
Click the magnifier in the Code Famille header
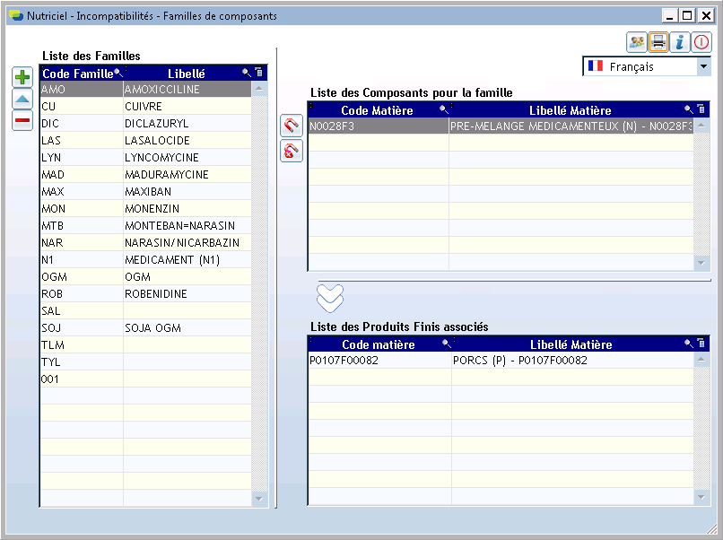coord(118,73)
